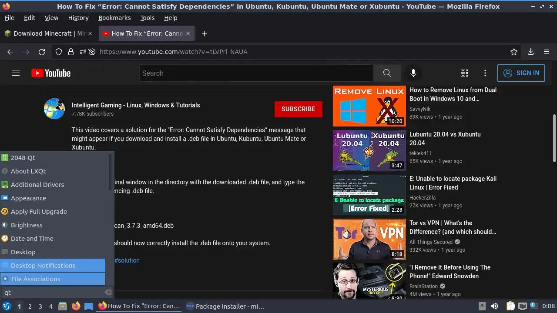Screen dimensions: 557x313
Task: Open Desktop Notifications menu entry
Action: tap(53, 266)
